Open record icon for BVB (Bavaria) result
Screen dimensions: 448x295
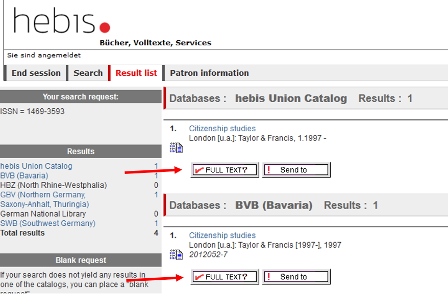[176, 255]
